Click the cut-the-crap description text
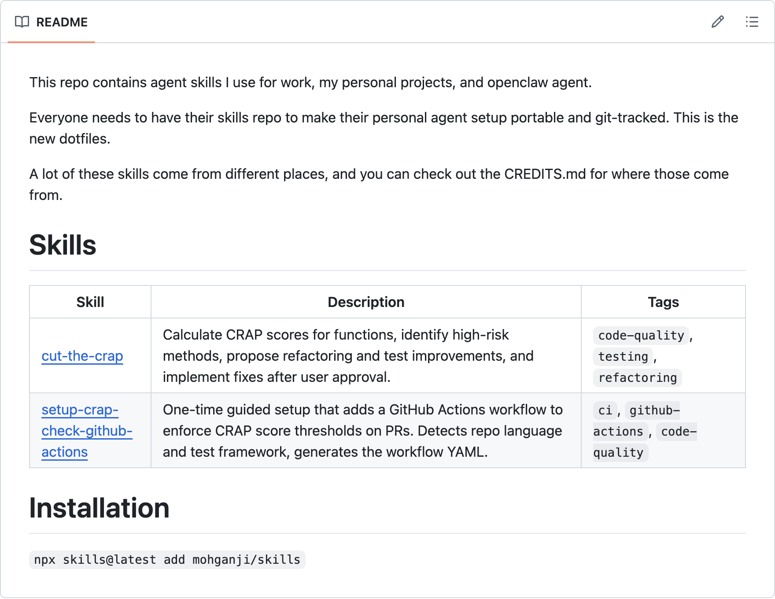Viewport: 775px width, 599px height. pos(348,356)
